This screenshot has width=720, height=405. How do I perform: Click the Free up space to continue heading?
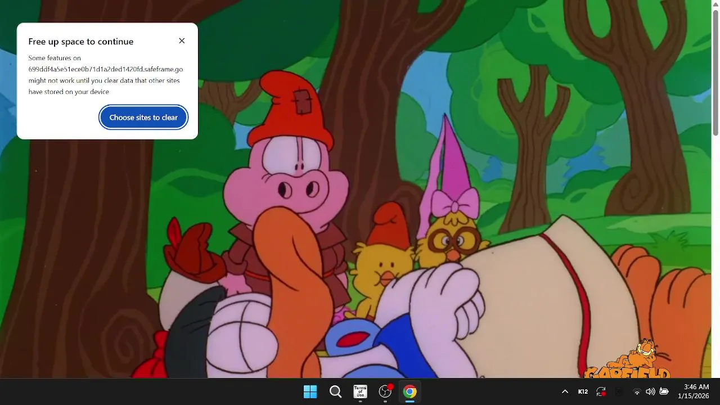click(x=81, y=42)
